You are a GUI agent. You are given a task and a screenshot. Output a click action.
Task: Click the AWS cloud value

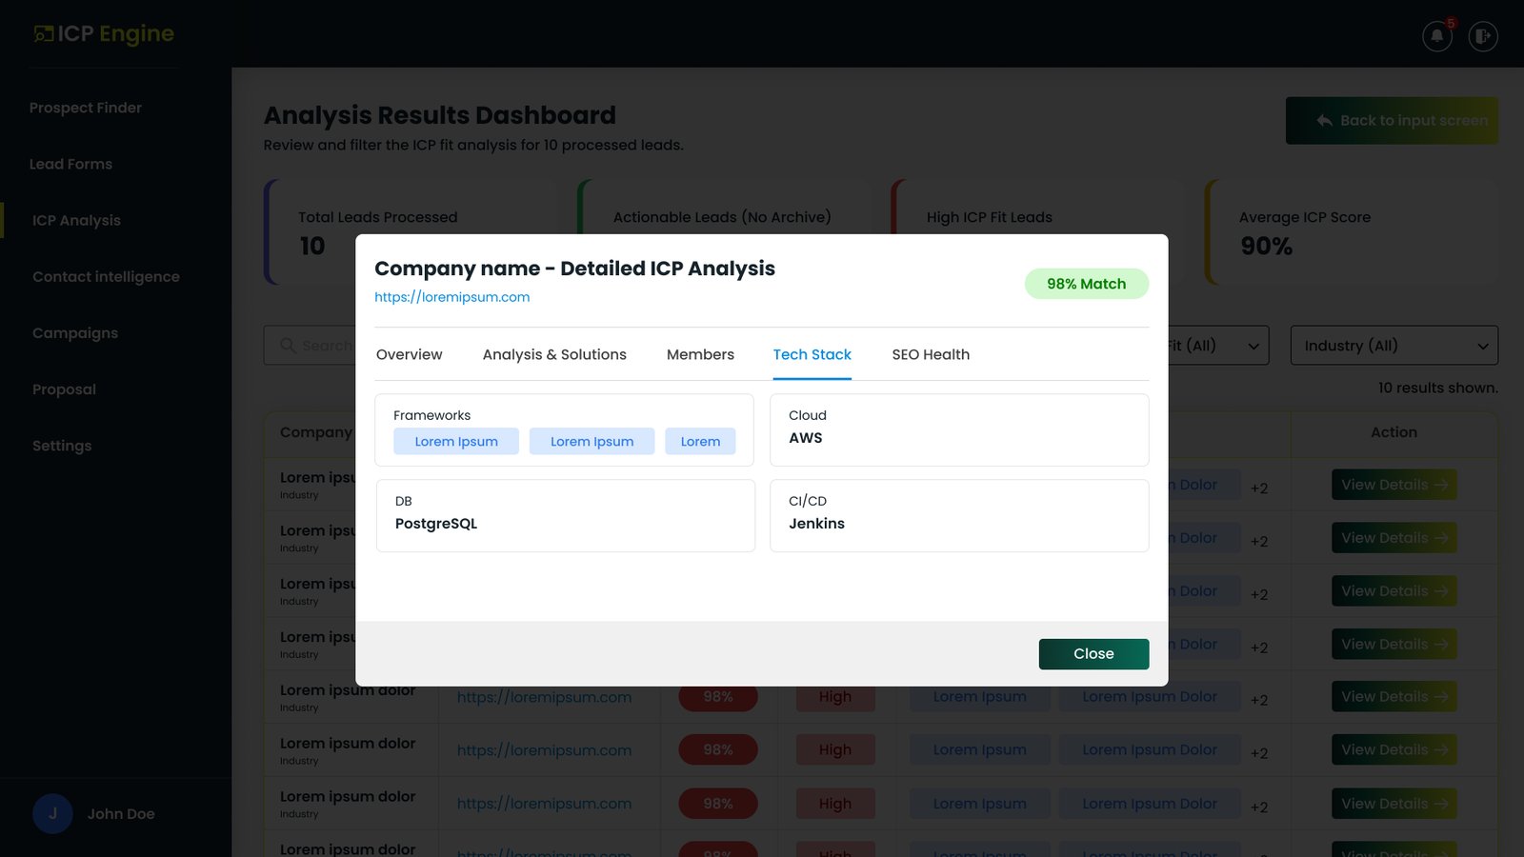tap(806, 438)
